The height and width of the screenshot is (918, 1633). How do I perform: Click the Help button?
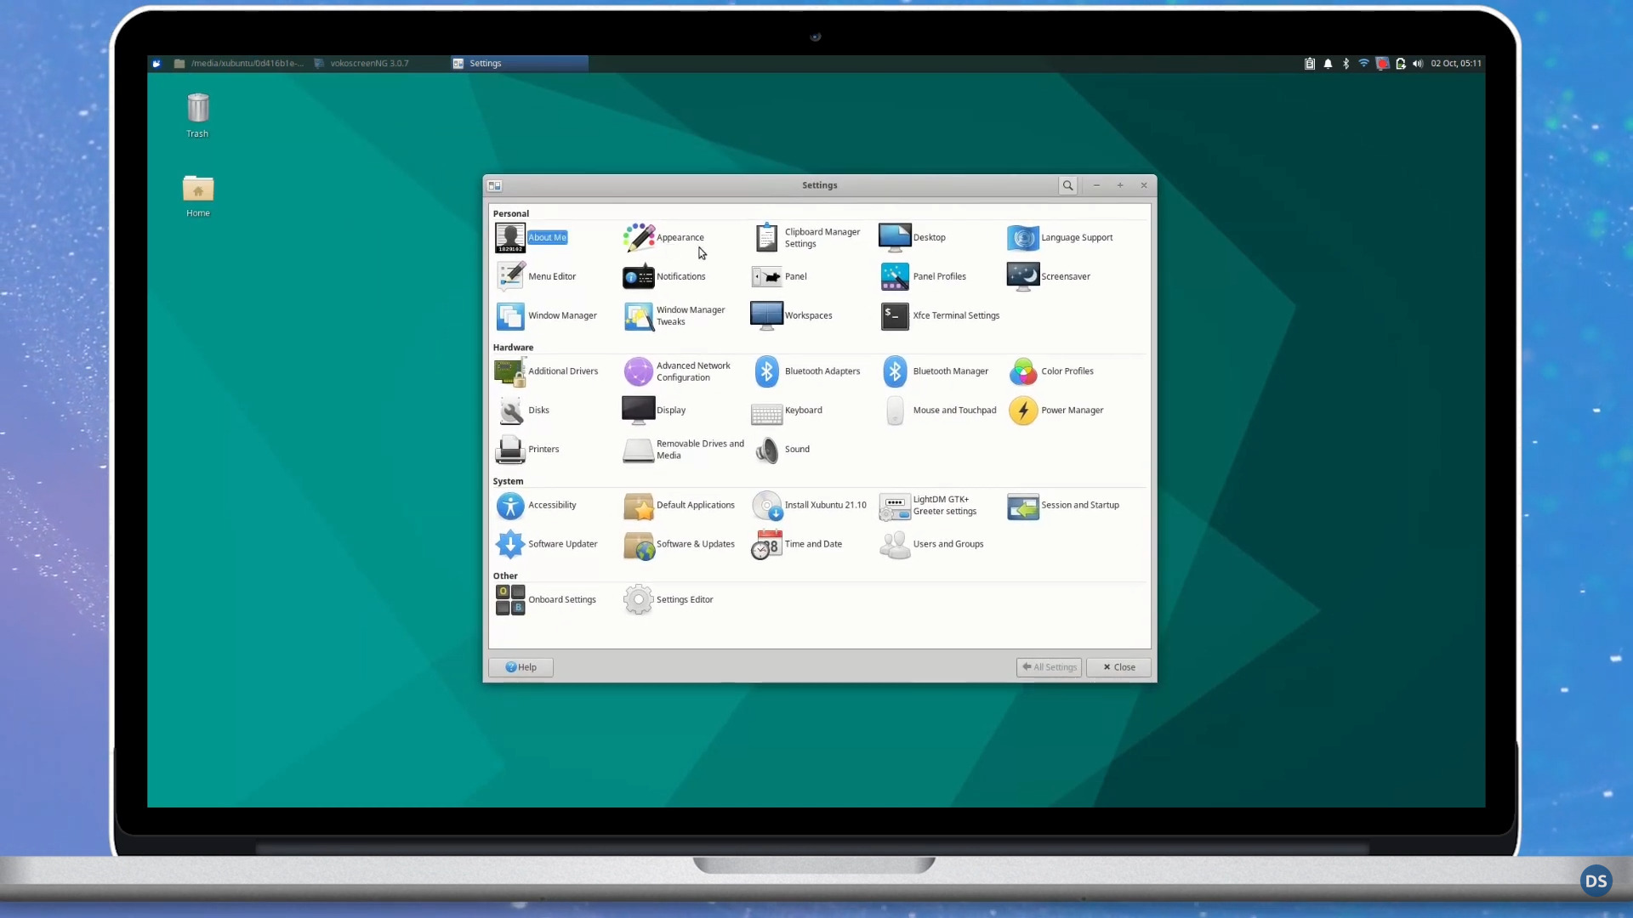click(521, 667)
